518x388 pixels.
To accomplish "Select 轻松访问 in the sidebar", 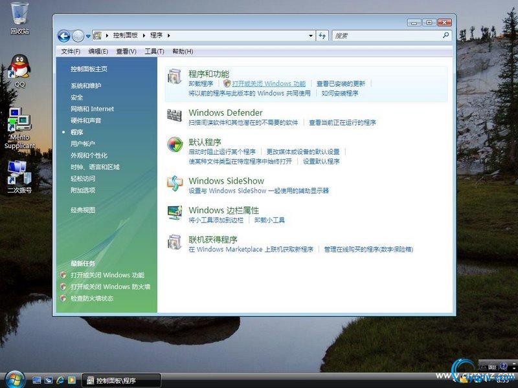I will tap(83, 178).
